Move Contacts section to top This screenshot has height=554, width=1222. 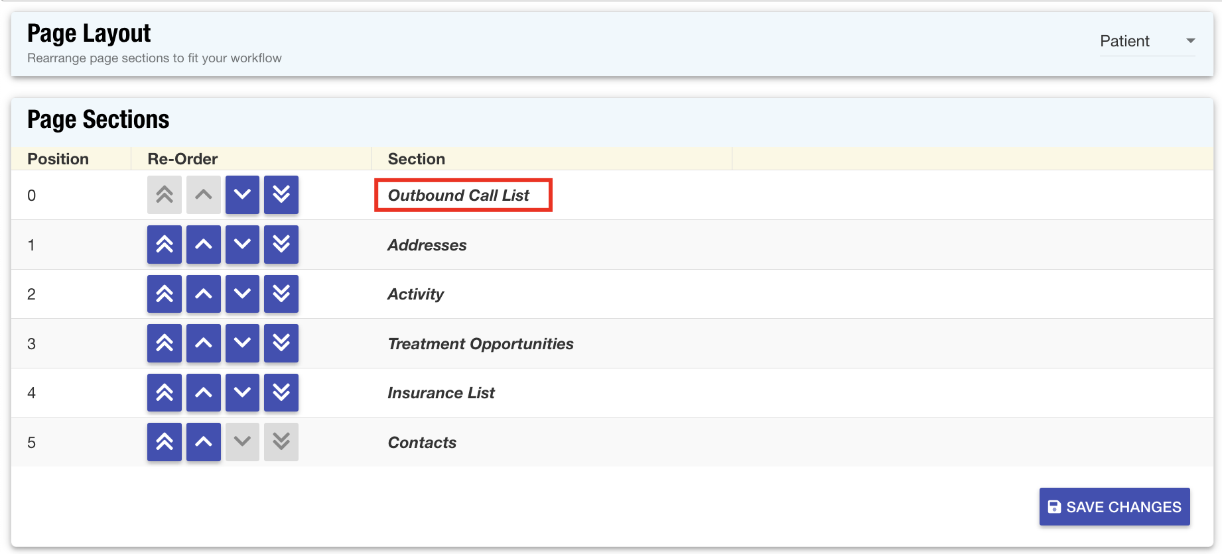(x=165, y=442)
